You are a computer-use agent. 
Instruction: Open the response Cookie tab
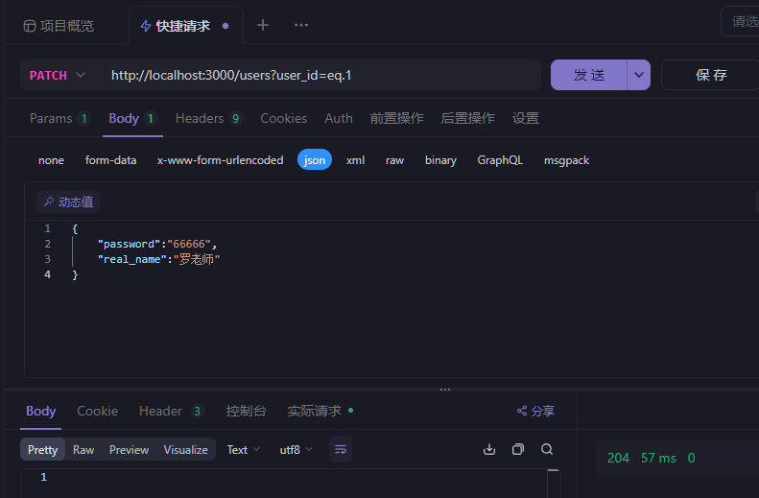[x=97, y=411]
